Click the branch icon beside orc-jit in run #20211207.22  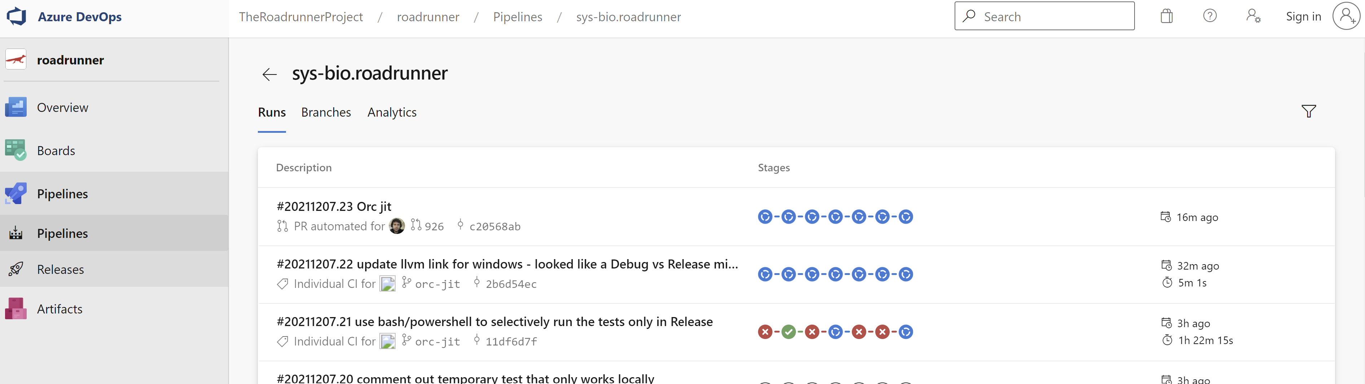406,283
